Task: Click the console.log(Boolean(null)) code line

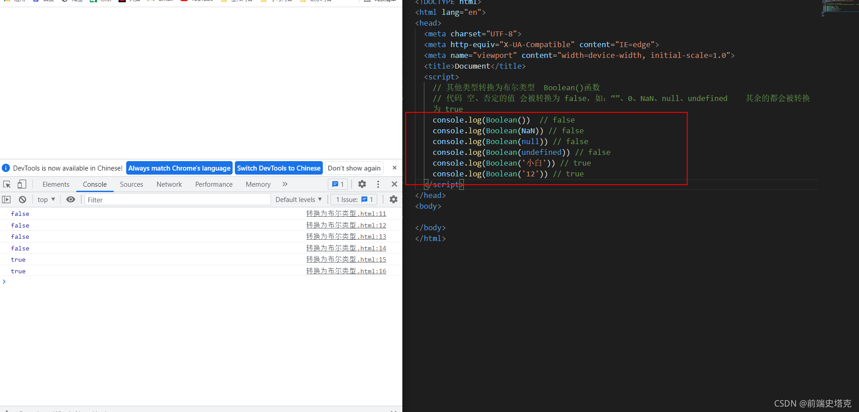Action: pyautogui.click(x=511, y=141)
